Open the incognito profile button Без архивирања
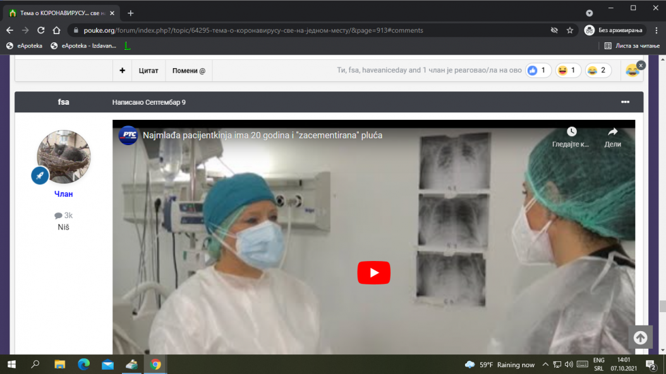666x374 pixels. coord(614,30)
